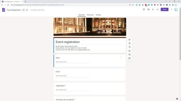Undo the last change
Screen dimensions: 181x101
tap(153, 9)
